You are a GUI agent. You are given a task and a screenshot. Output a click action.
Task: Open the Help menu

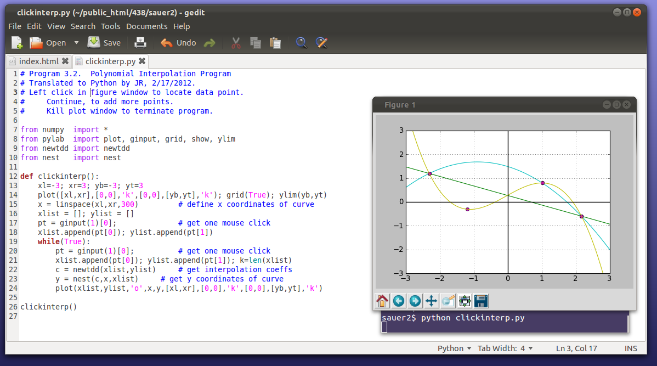pos(182,26)
